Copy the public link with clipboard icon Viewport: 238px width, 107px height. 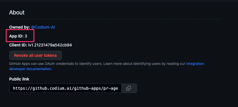coord(129,88)
